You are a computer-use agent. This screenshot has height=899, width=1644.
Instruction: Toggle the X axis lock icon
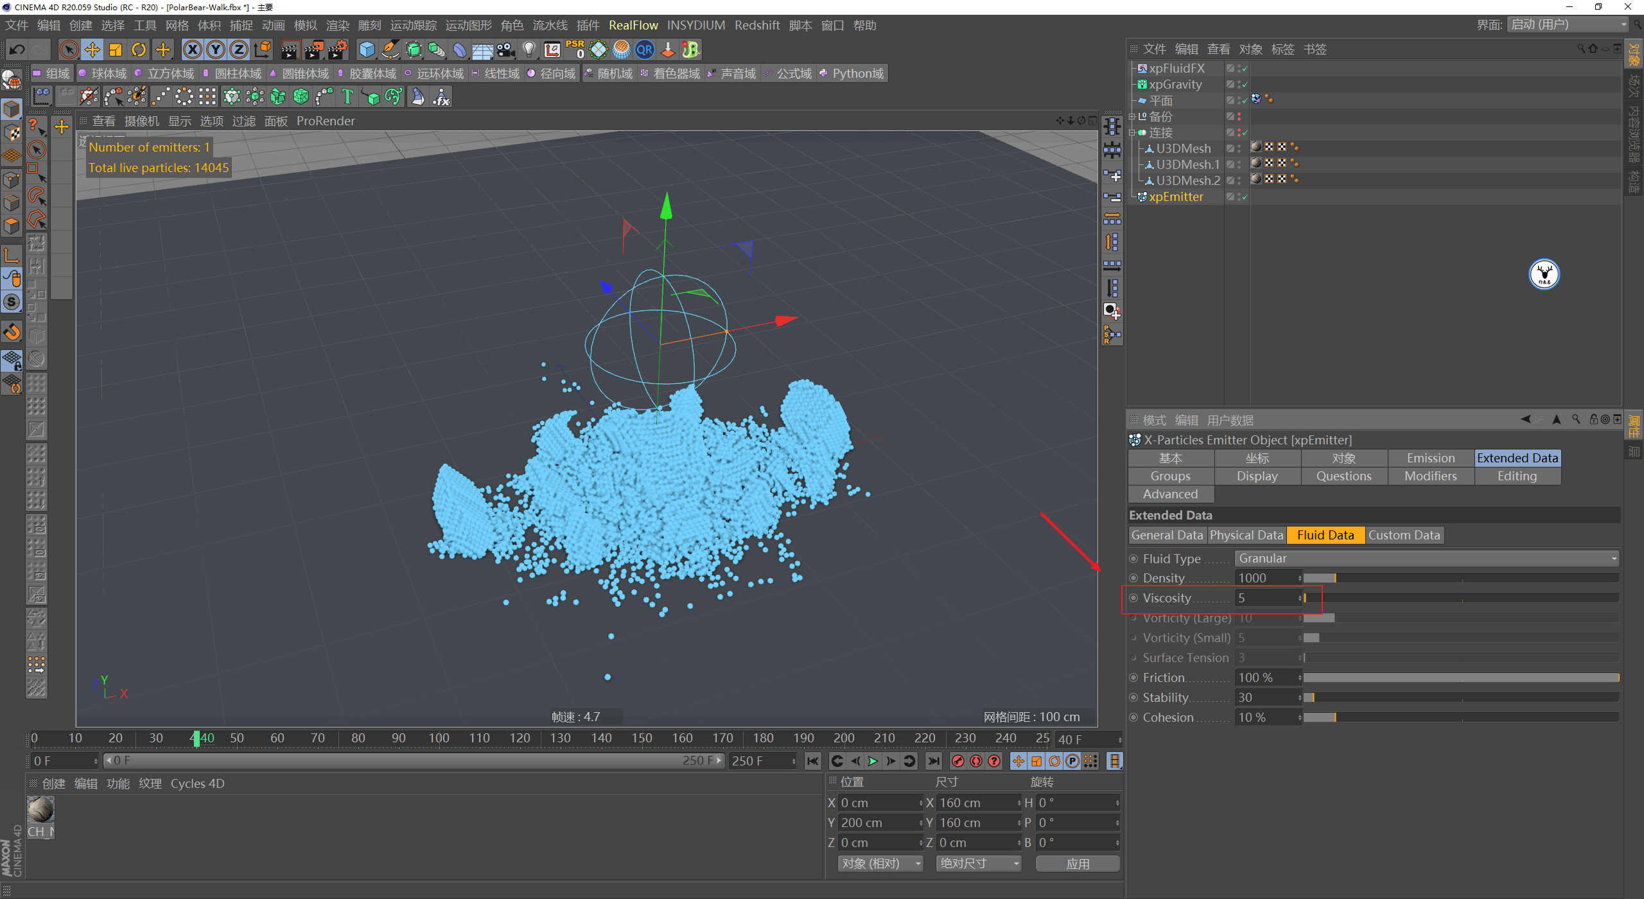pos(192,49)
